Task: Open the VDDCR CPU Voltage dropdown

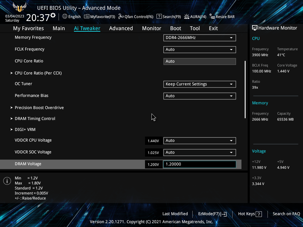Action: coord(200,140)
